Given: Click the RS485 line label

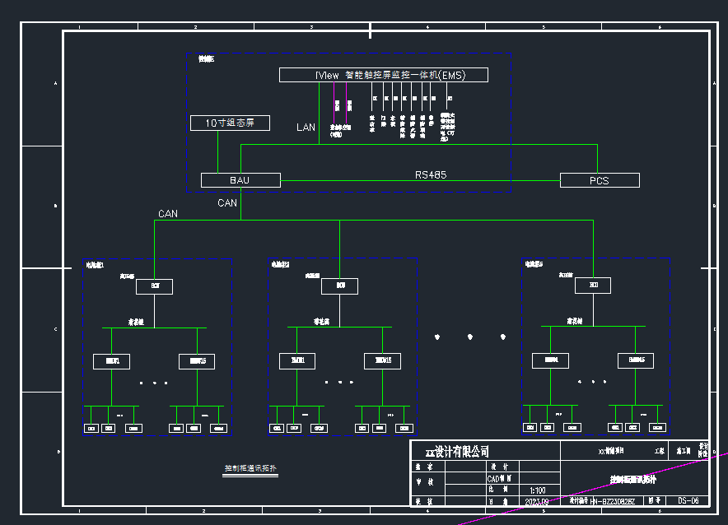Looking at the screenshot, I should point(431,174).
